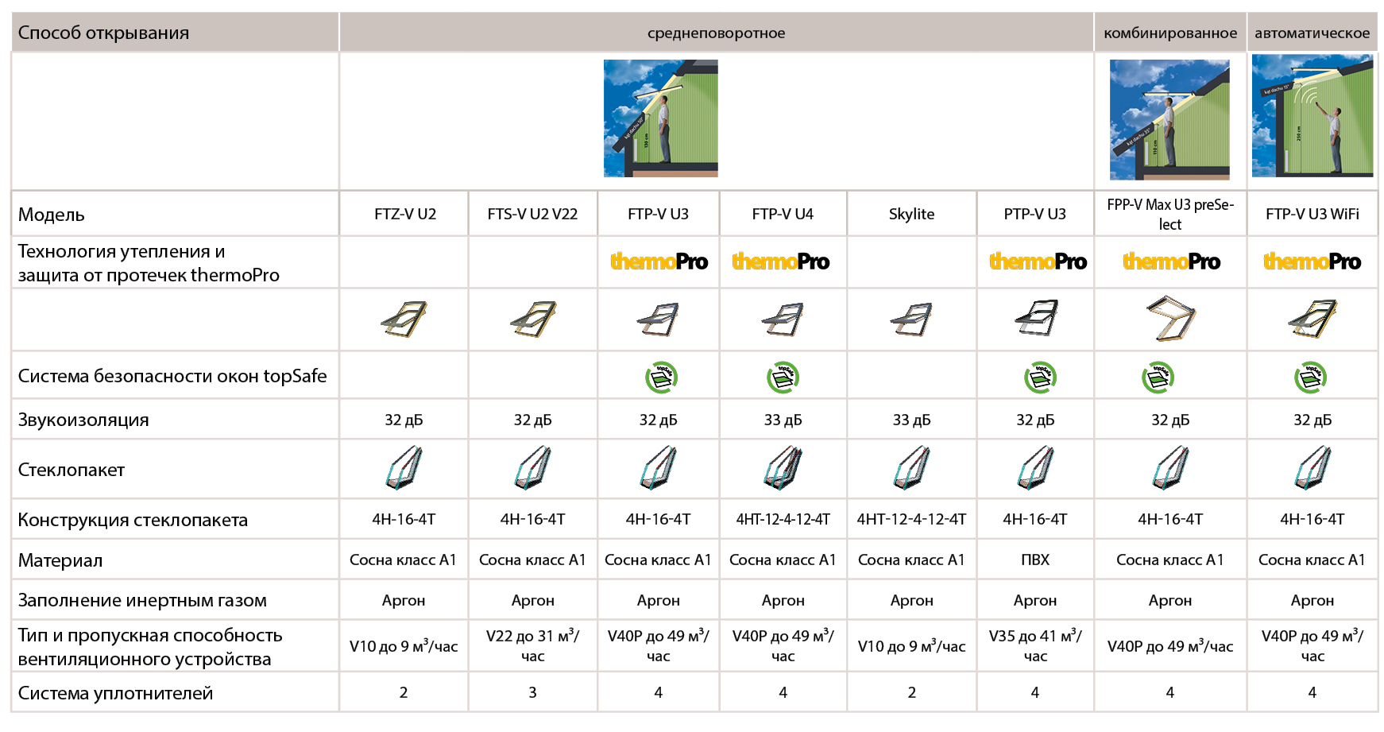The image size is (1384, 732).
Task: Select the FTS-V U2 V22 glazing unit icon
Action: 532,468
